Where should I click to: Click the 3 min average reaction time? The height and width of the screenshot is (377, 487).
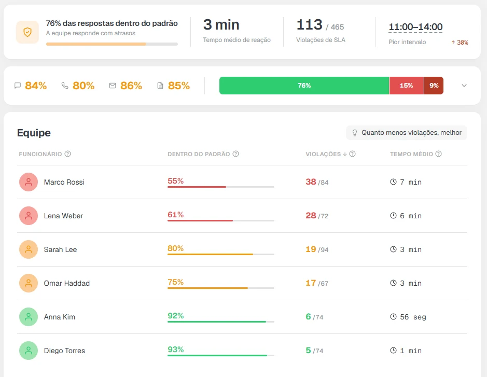pos(221,25)
